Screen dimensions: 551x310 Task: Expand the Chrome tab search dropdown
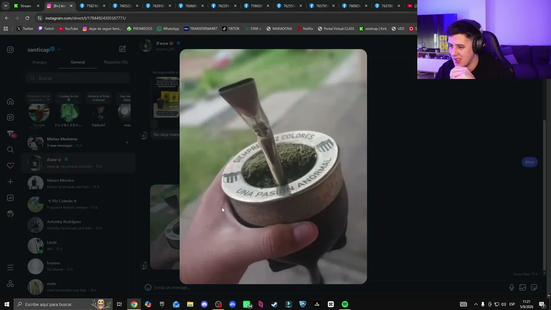point(6,6)
